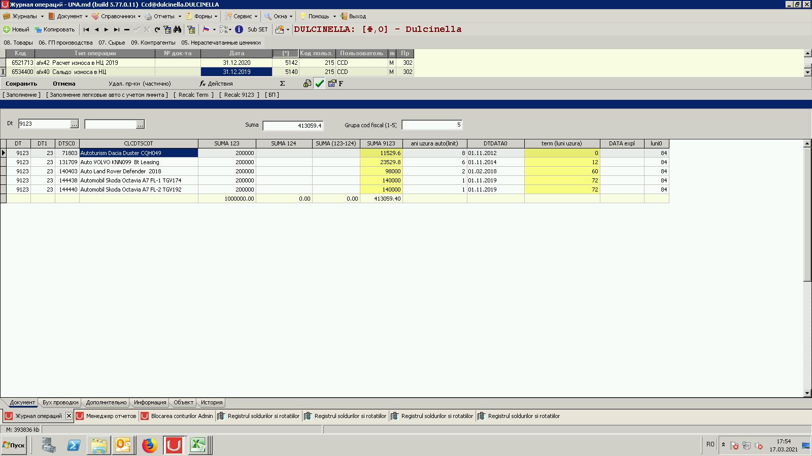Jump to the last record arrow
The image size is (812, 456).
tap(117, 29)
